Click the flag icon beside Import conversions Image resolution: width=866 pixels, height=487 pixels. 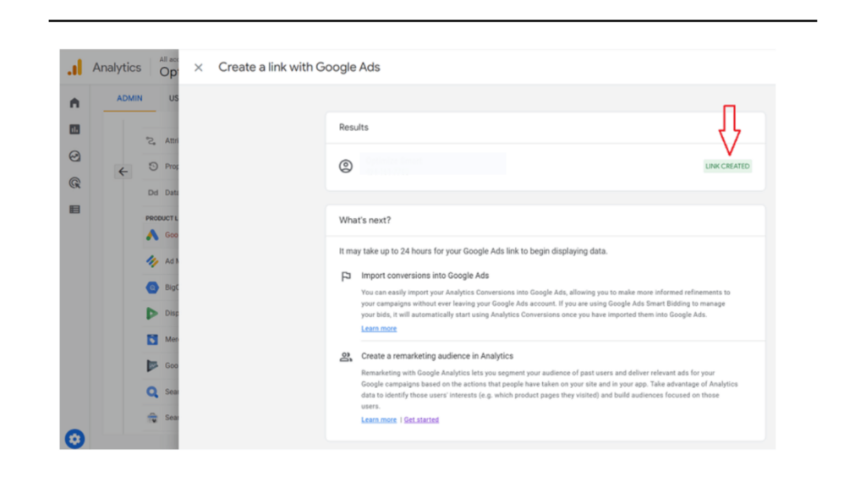point(346,276)
